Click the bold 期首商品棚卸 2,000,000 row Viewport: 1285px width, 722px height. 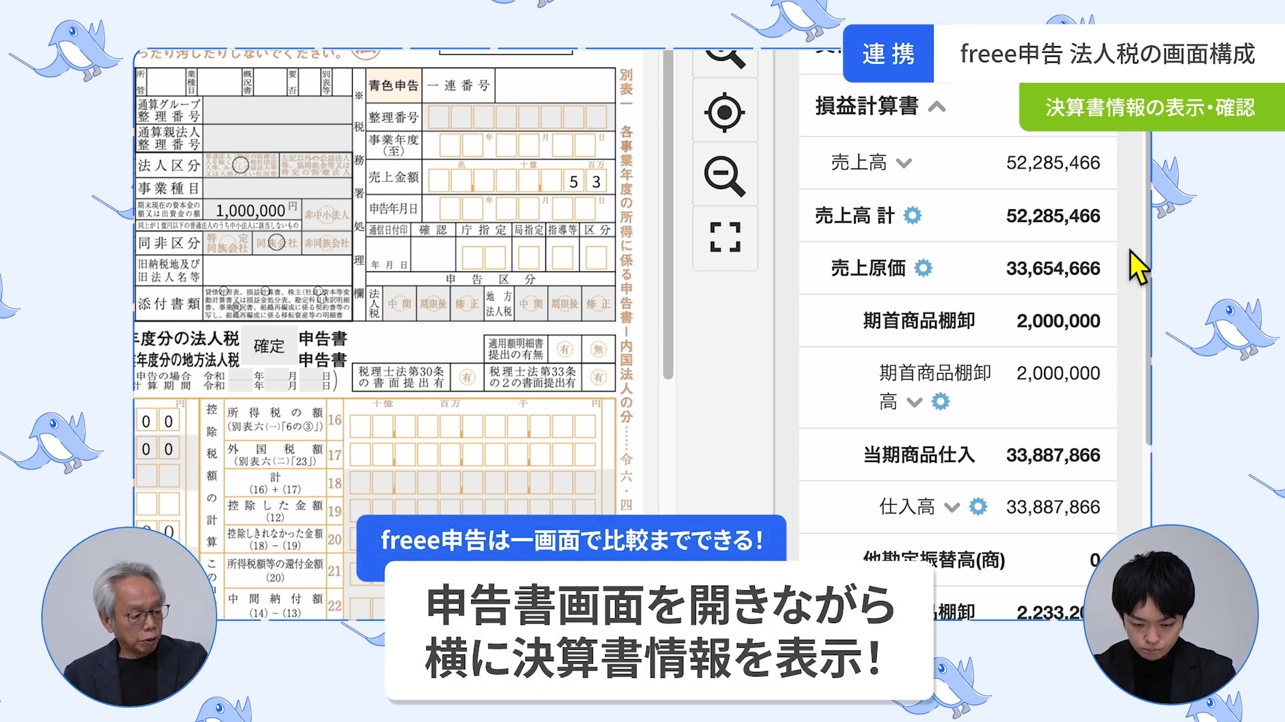(x=958, y=321)
